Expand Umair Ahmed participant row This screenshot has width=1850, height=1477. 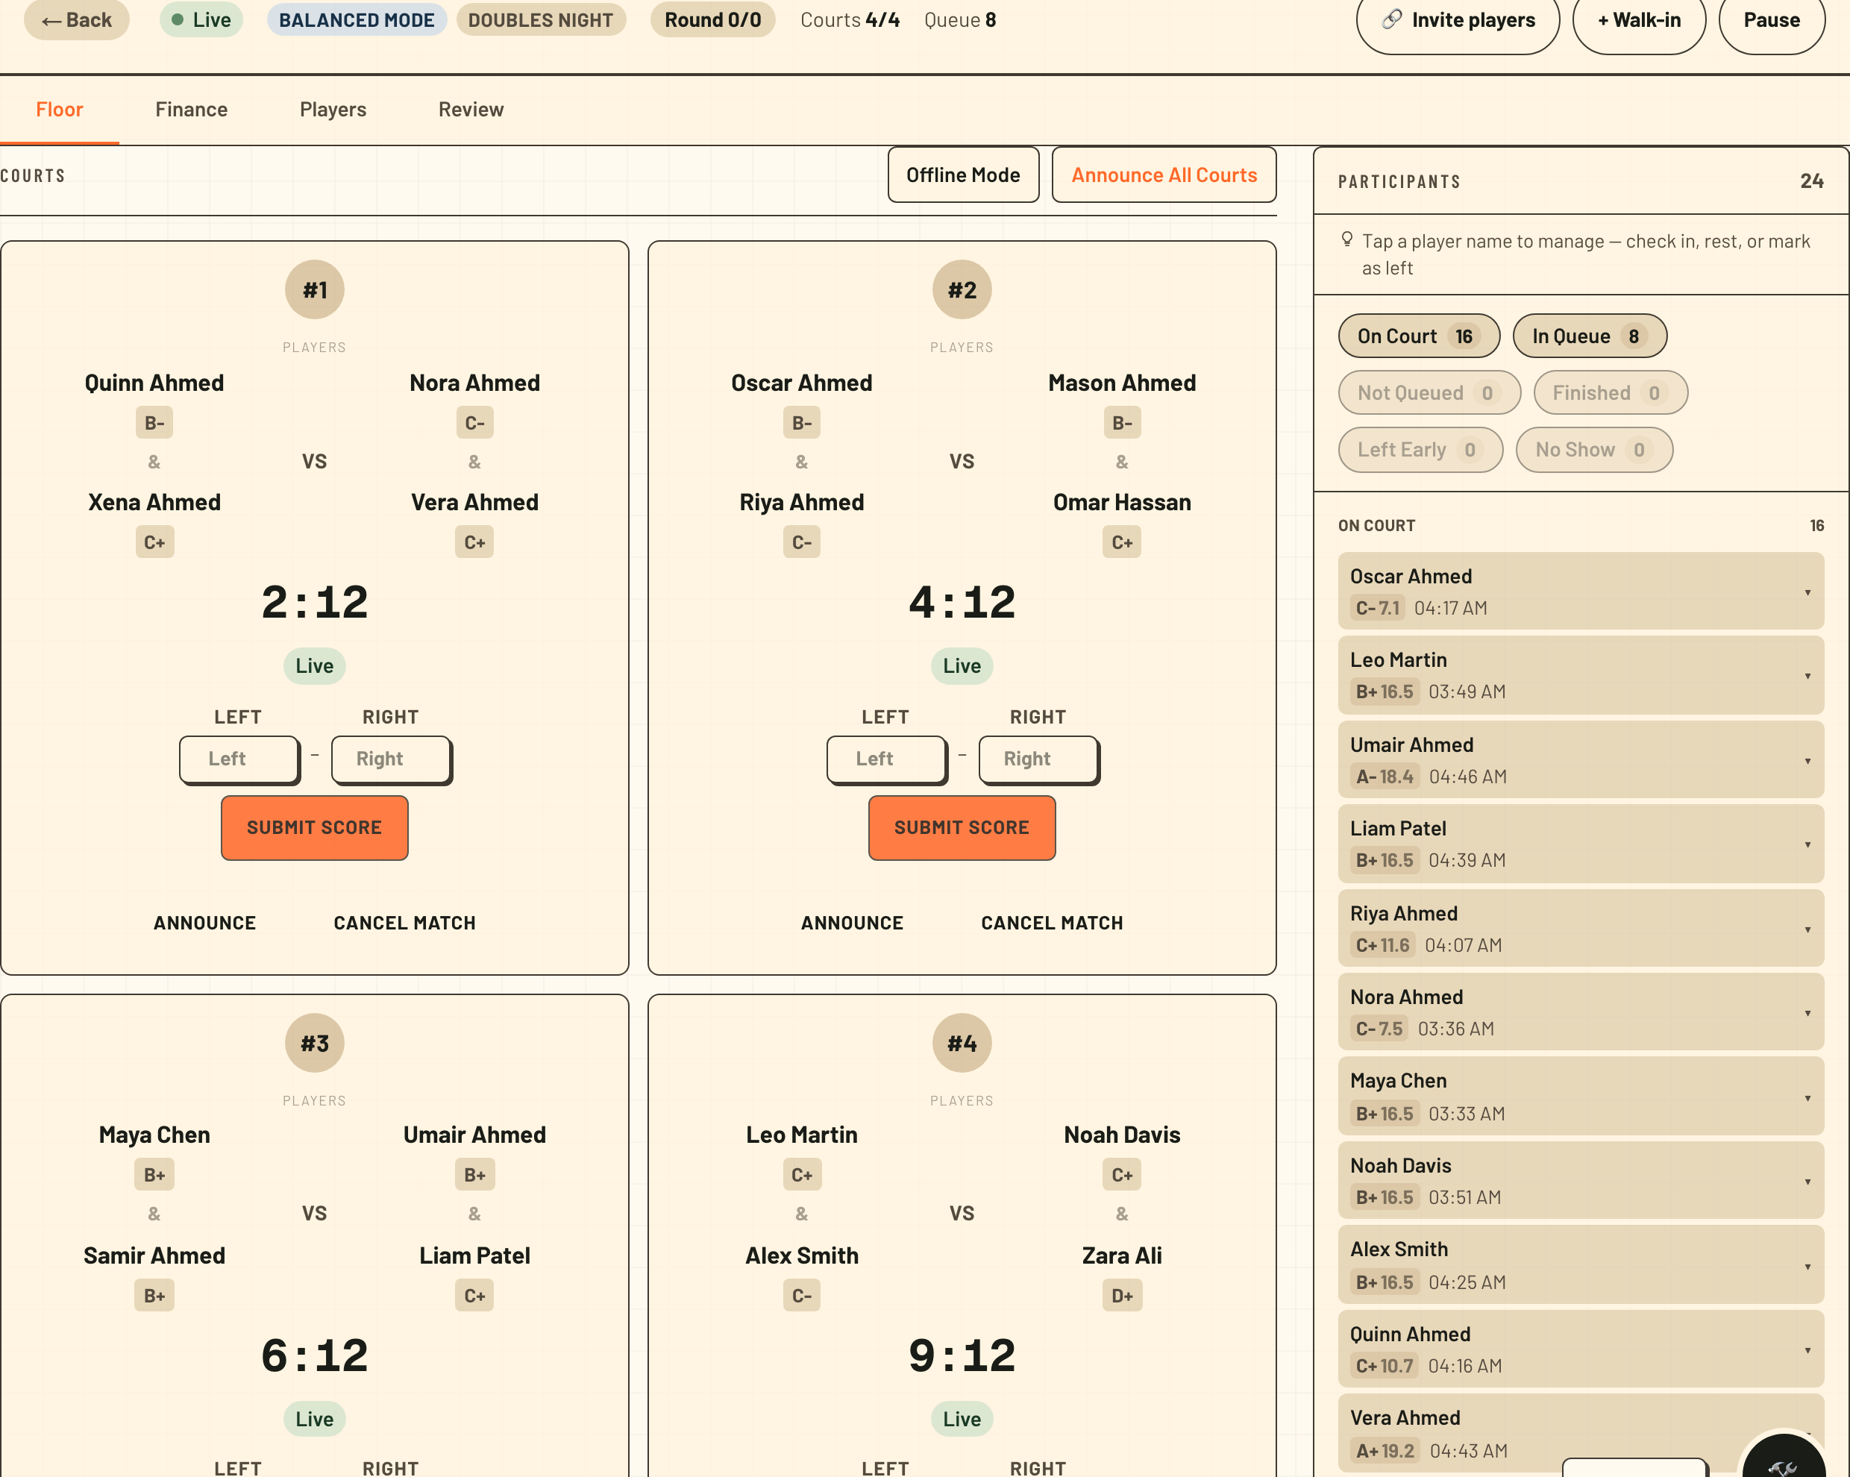[1581, 760]
